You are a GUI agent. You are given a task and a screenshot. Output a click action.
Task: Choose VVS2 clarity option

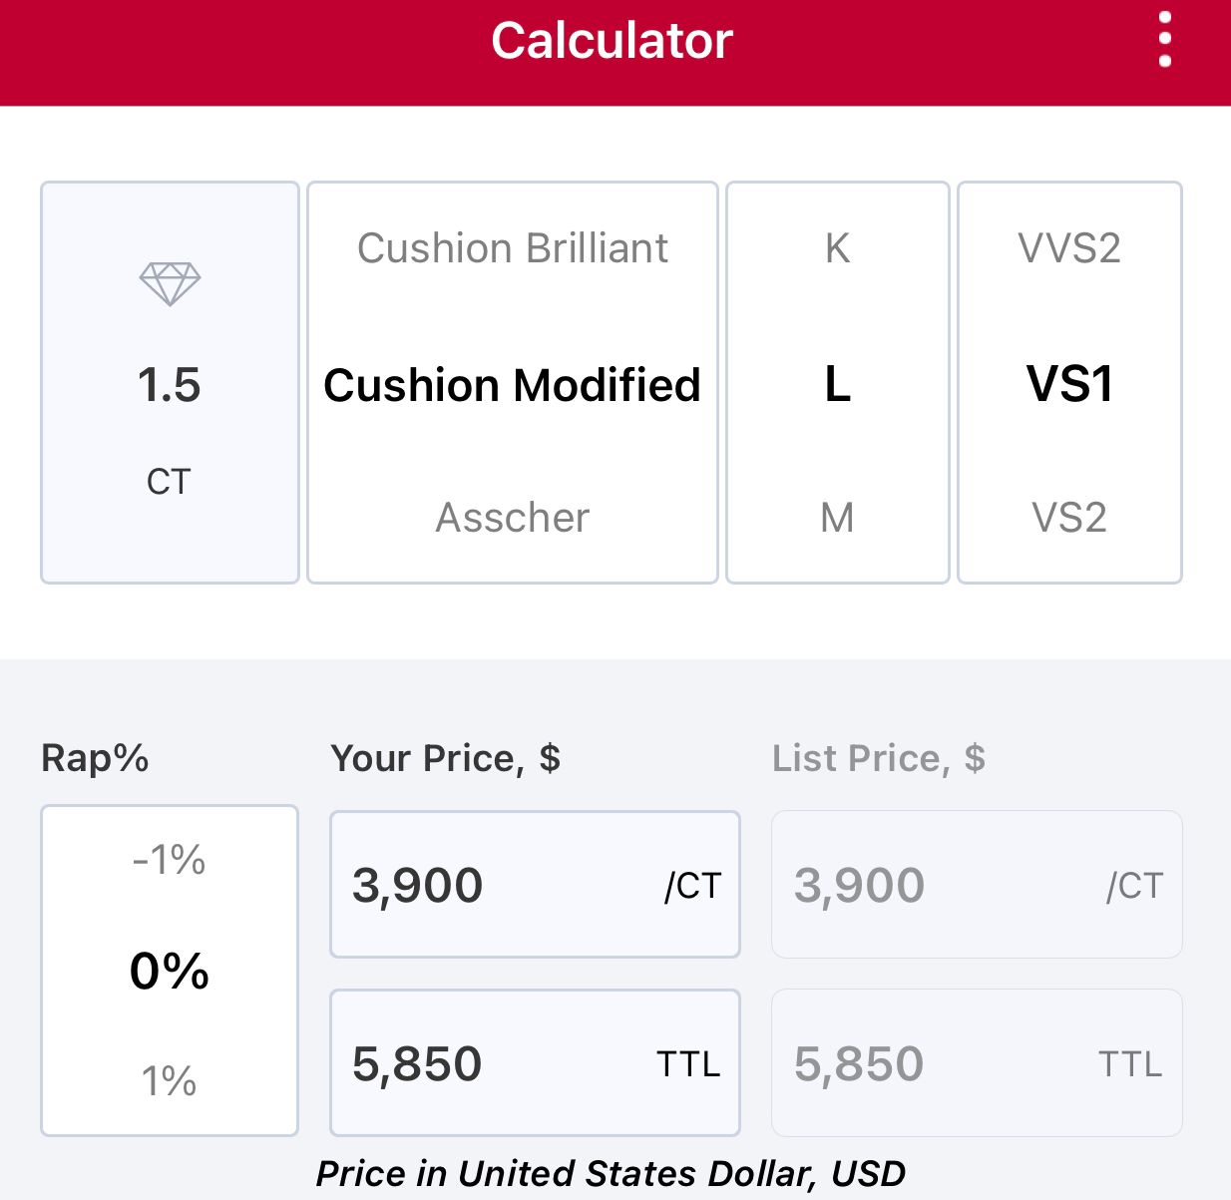(1069, 248)
